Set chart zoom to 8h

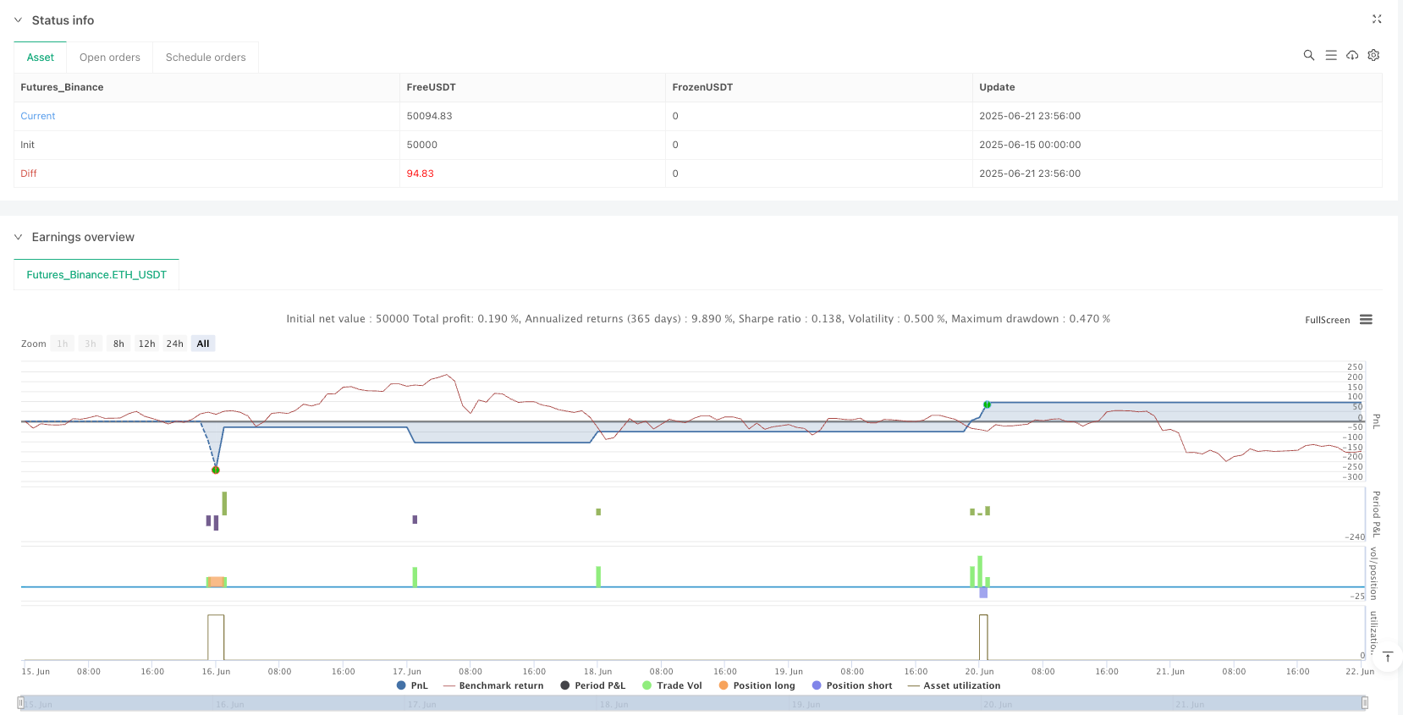[118, 344]
